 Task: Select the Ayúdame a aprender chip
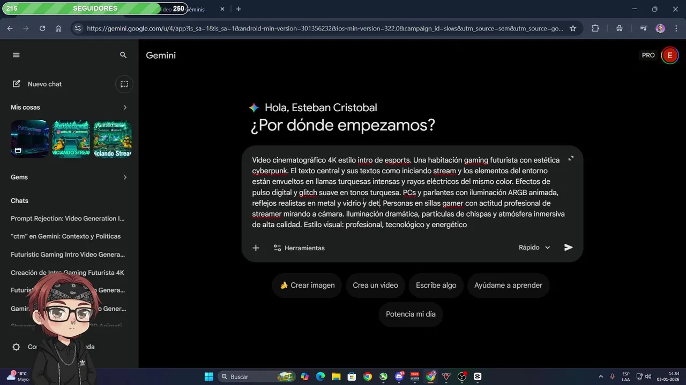508,286
